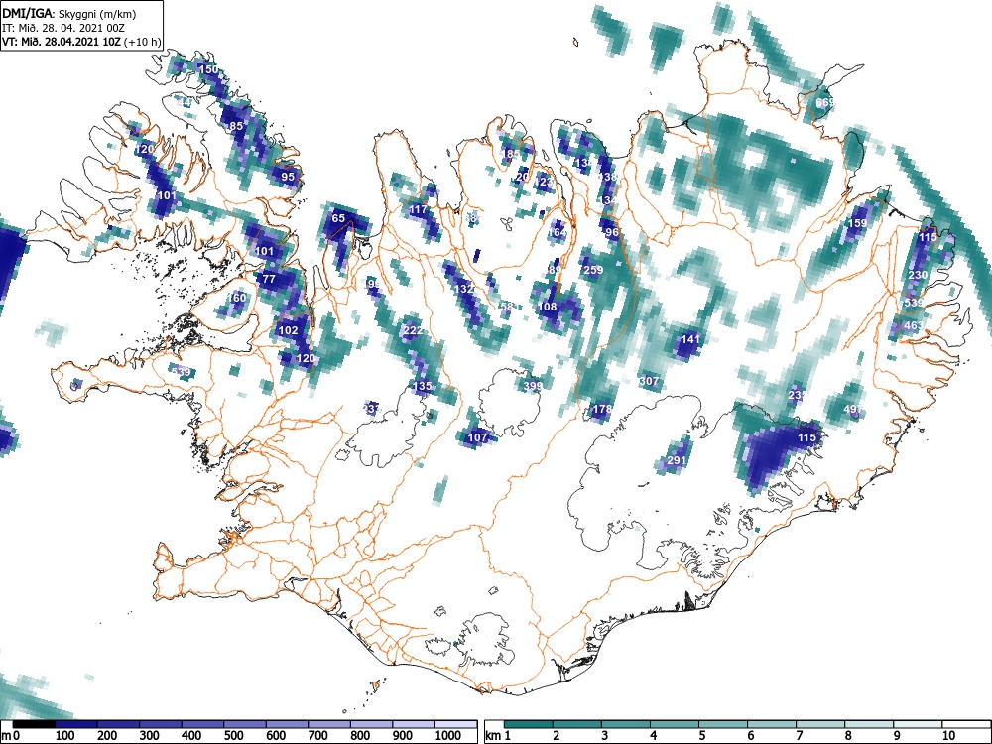
Task: Click the '102' visibility value
Action: (x=288, y=330)
